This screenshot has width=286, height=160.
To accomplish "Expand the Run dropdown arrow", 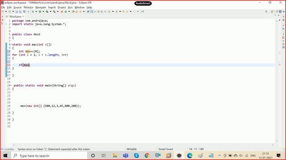I will 43,12.
